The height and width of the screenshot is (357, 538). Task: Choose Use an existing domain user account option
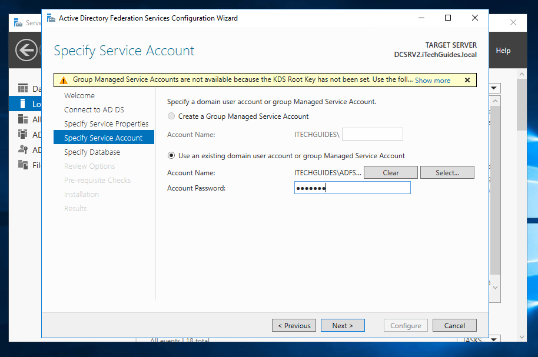pyautogui.click(x=171, y=156)
